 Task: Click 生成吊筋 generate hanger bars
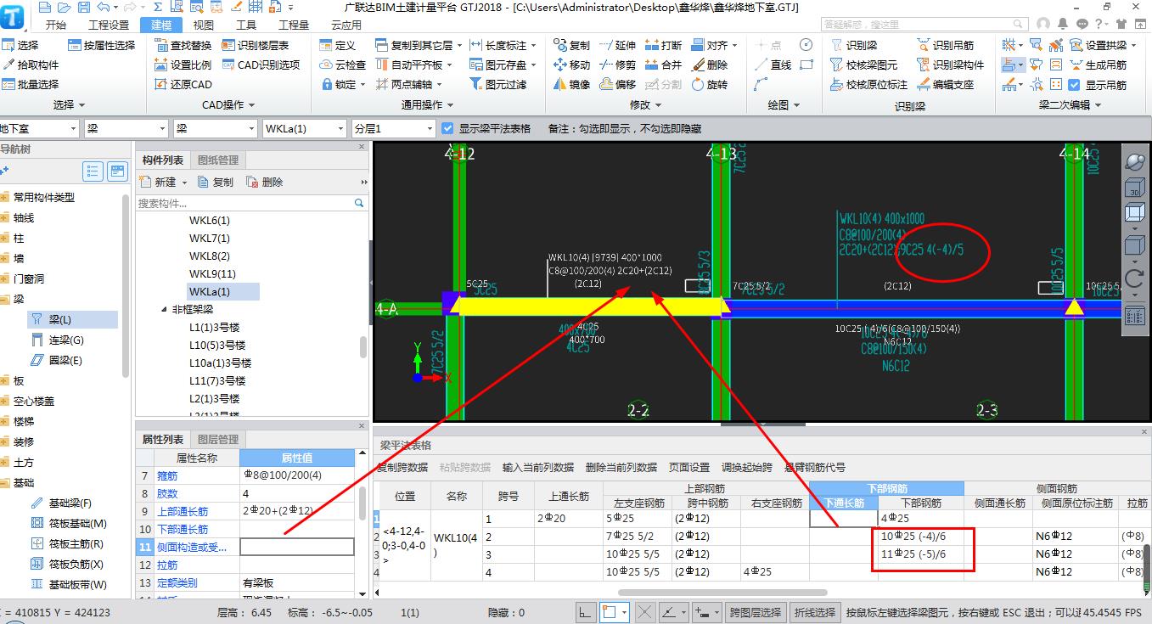1098,65
